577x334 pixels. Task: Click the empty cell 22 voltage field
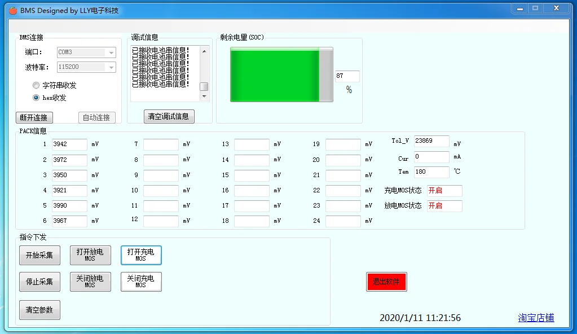click(x=343, y=190)
